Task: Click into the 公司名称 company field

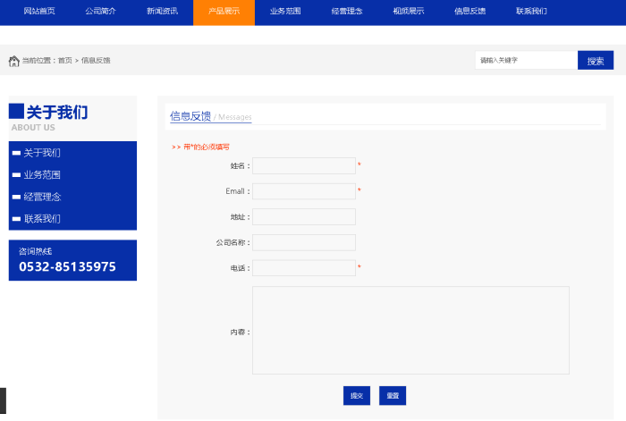Action: 304,242
